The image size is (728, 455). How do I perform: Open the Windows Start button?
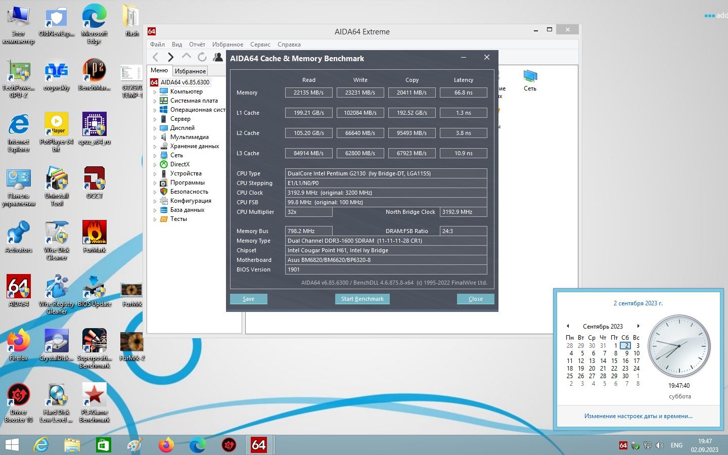[12, 445]
